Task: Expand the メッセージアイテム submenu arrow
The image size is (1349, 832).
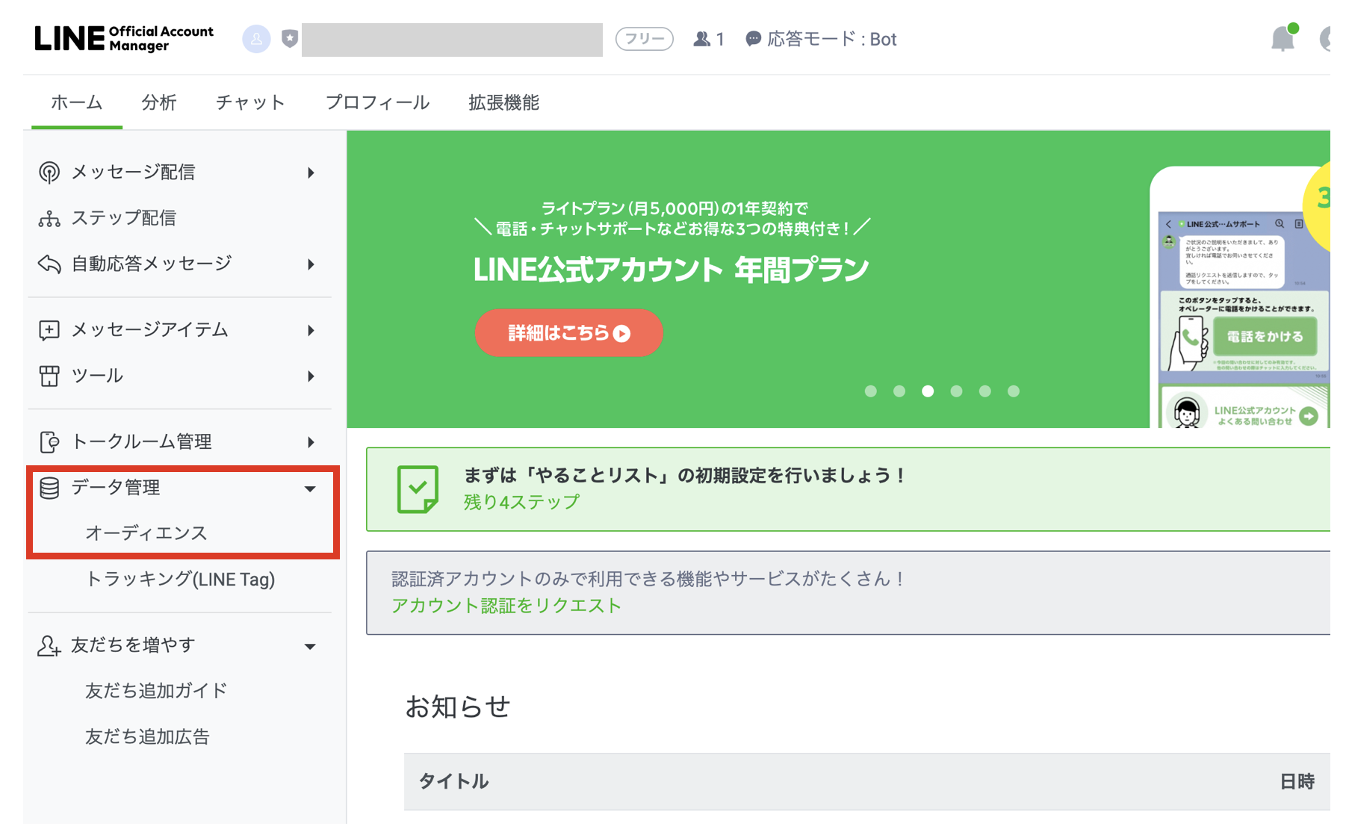Action: pyautogui.click(x=311, y=330)
